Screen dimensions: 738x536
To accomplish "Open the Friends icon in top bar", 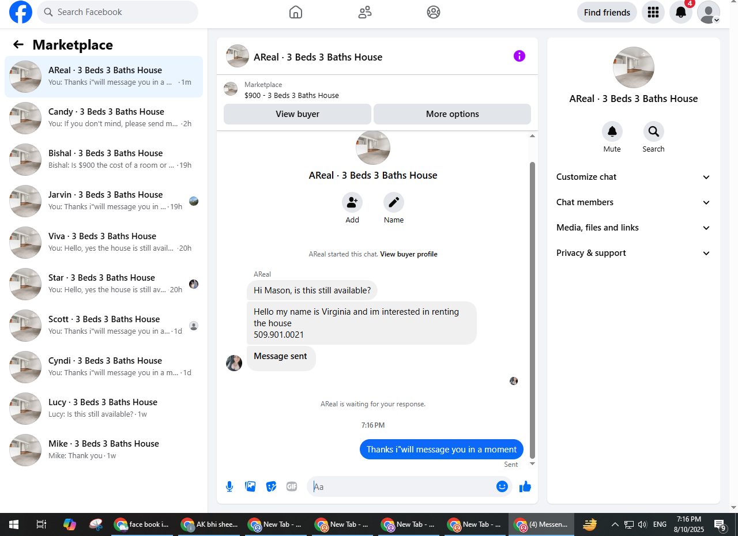I will 365,12.
